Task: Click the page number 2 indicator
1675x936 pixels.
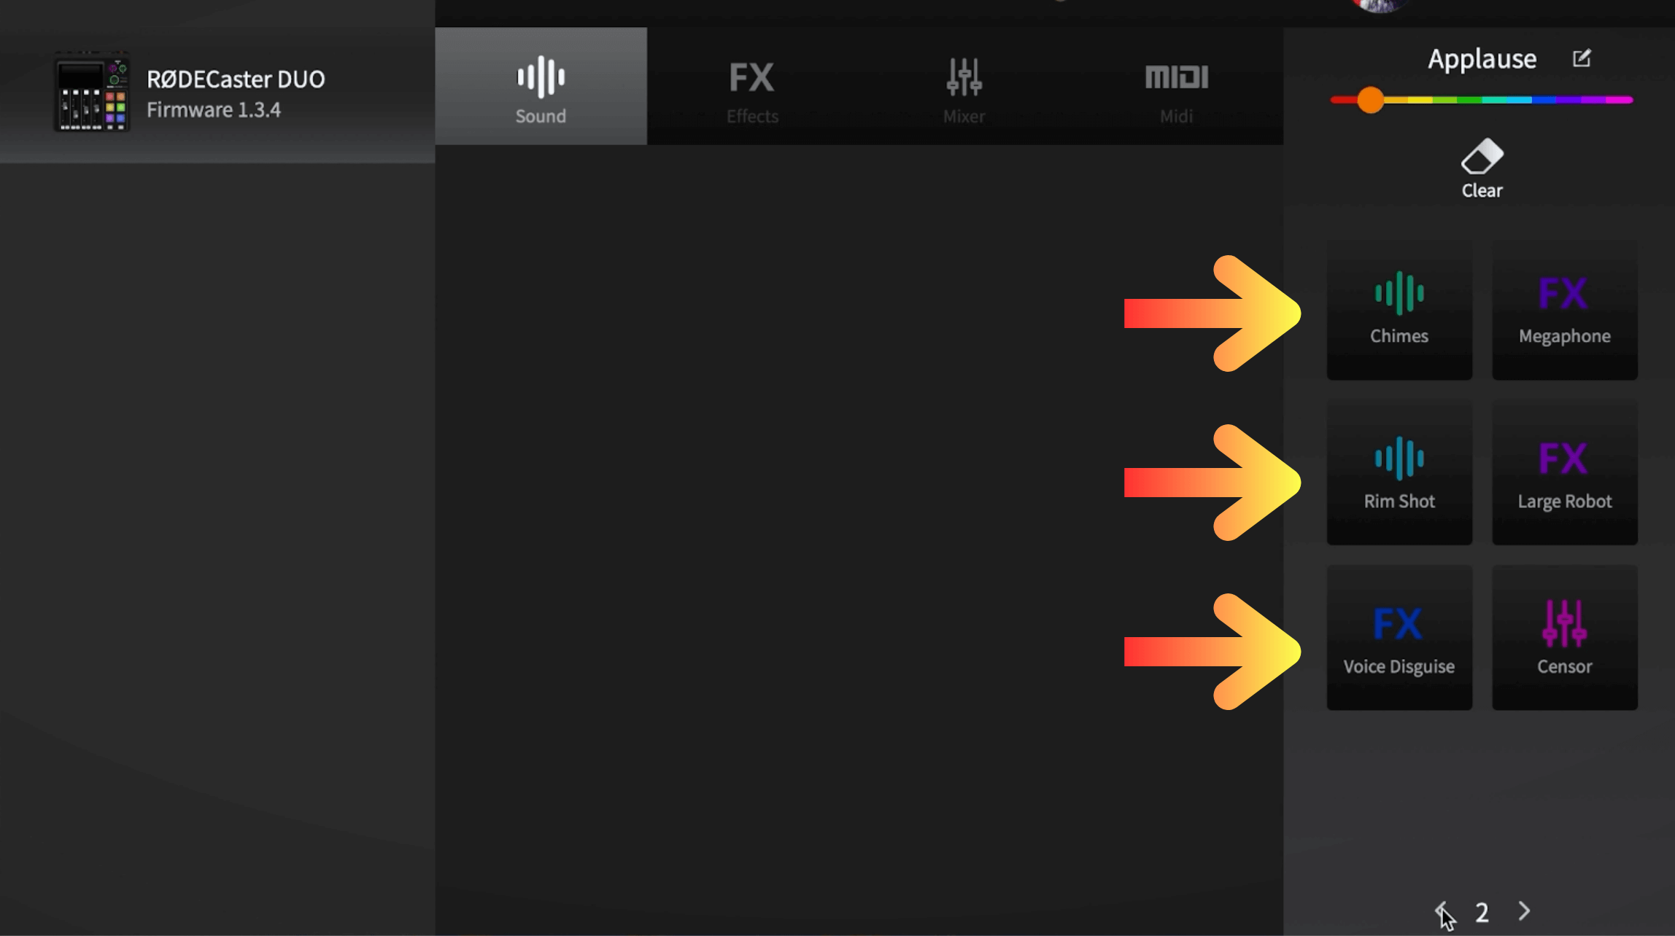Action: (x=1482, y=912)
